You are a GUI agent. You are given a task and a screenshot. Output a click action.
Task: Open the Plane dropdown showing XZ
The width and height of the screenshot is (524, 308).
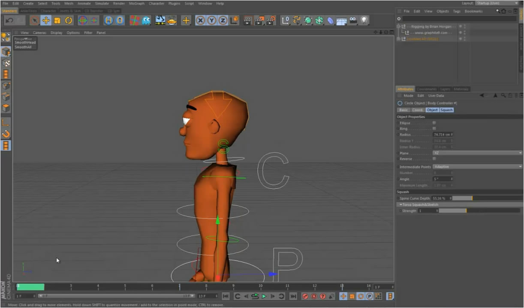coord(477,153)
